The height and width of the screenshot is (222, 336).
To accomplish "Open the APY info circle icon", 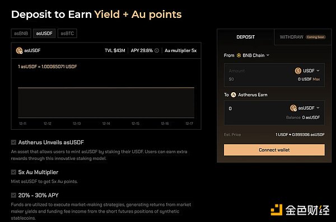I will click(157, 50).
